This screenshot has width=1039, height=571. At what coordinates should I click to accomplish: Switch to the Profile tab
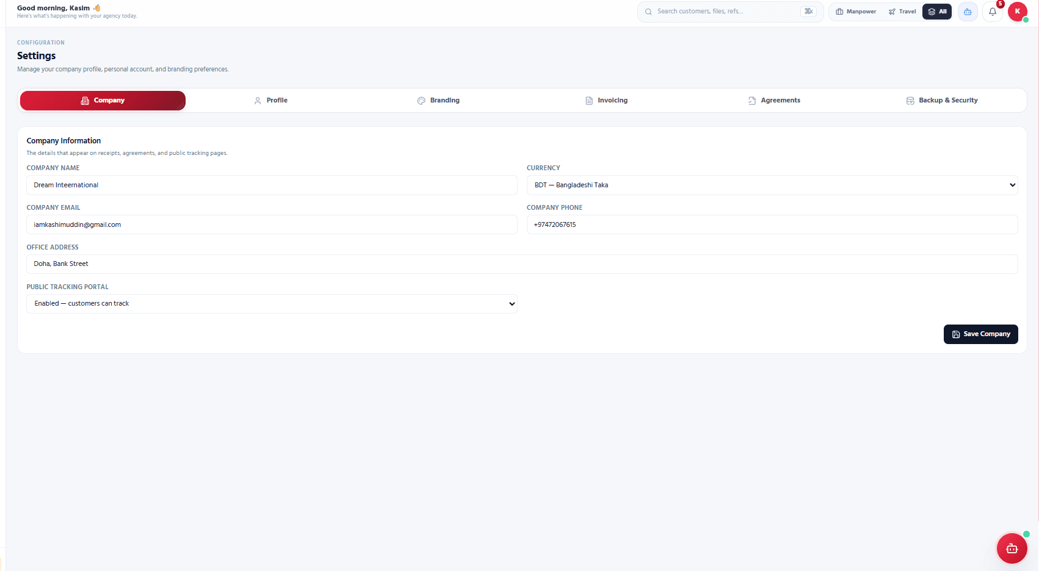coord(270,101)
